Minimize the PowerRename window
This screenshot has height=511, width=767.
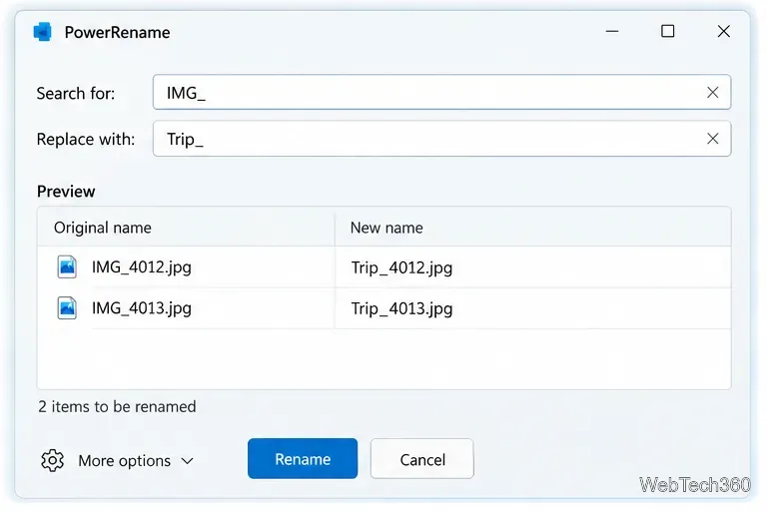click(x=612, y=31)
